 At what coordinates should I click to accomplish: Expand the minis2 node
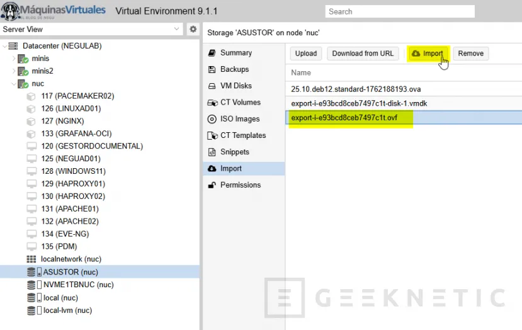[14, 71]
